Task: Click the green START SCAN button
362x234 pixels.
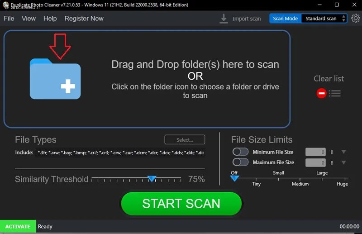Action: [x=181, y=204]
